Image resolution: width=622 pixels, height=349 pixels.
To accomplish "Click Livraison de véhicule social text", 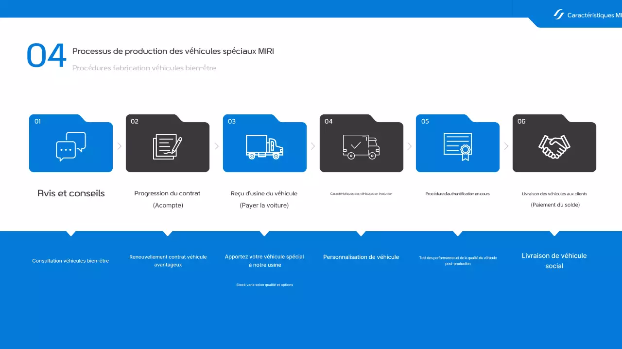I will (x=554, y=261).
